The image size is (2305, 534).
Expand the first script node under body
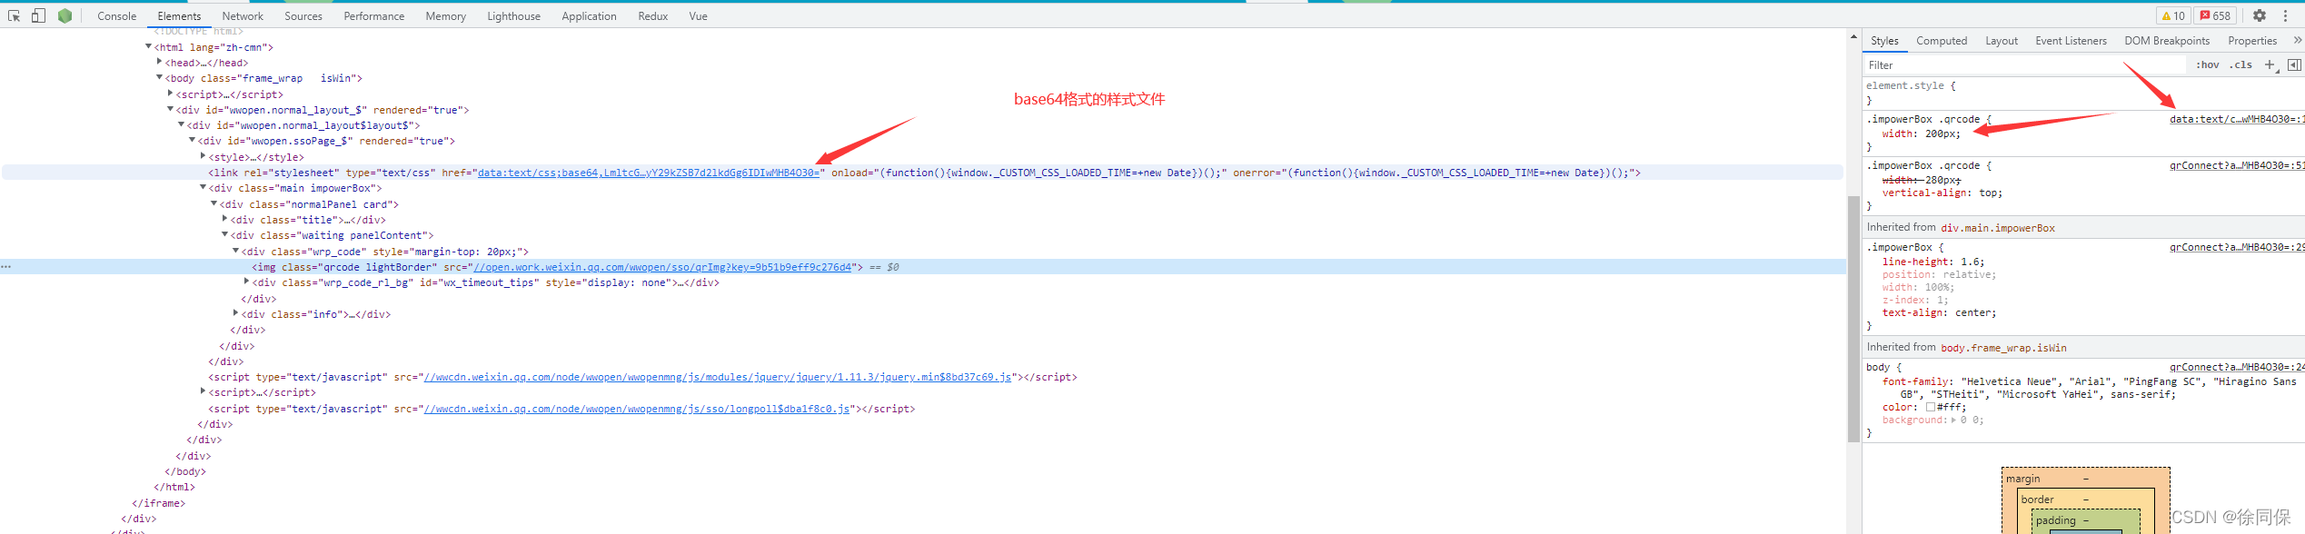click(x=170, y=94)
